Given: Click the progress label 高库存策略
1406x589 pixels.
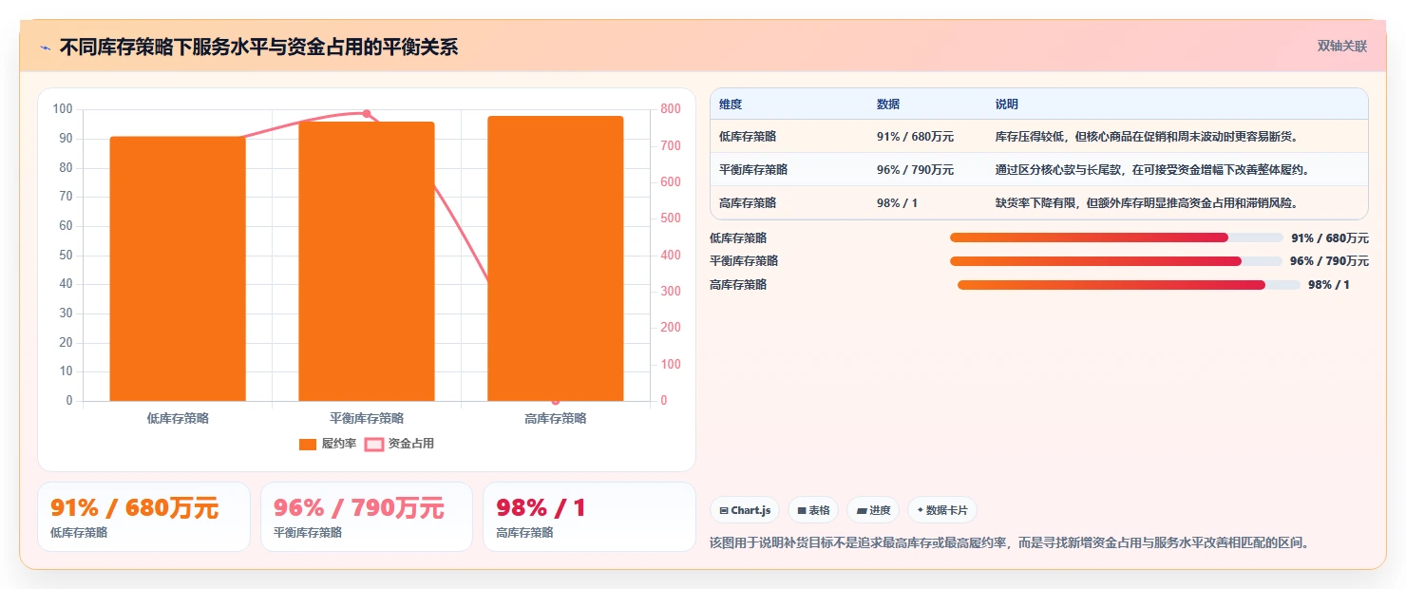Looking at the screenshot, I should point(738,284).
